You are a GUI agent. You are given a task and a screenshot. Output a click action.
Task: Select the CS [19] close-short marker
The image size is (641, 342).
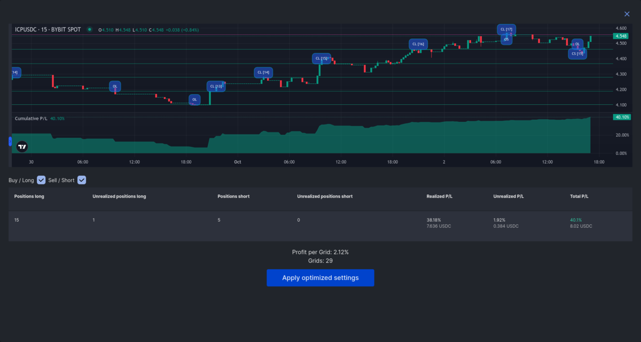(x=577, y=53)
